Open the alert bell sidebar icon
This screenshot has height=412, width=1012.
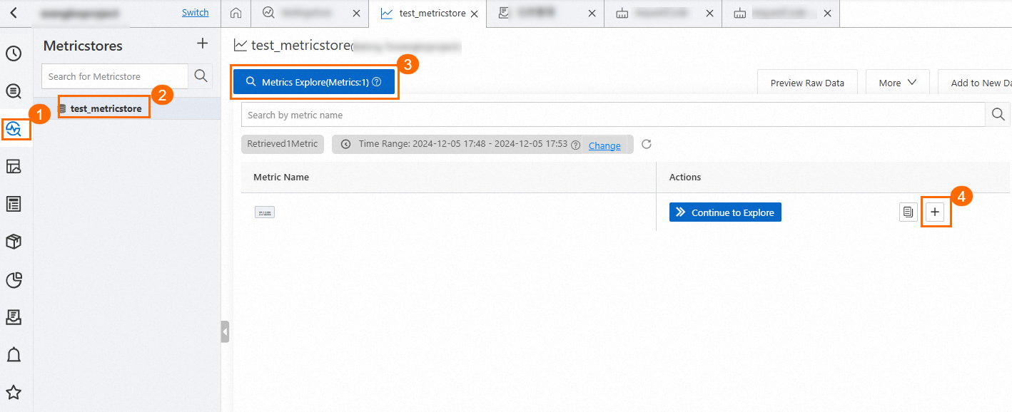point(14,355)
